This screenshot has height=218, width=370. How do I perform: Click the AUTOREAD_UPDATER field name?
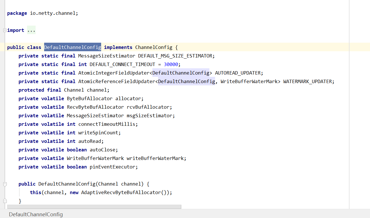pyautogui.click(x=238, y=73)
